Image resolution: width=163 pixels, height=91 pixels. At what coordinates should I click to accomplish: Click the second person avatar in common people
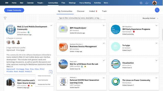pyautogui.click(x=13, y=42)
